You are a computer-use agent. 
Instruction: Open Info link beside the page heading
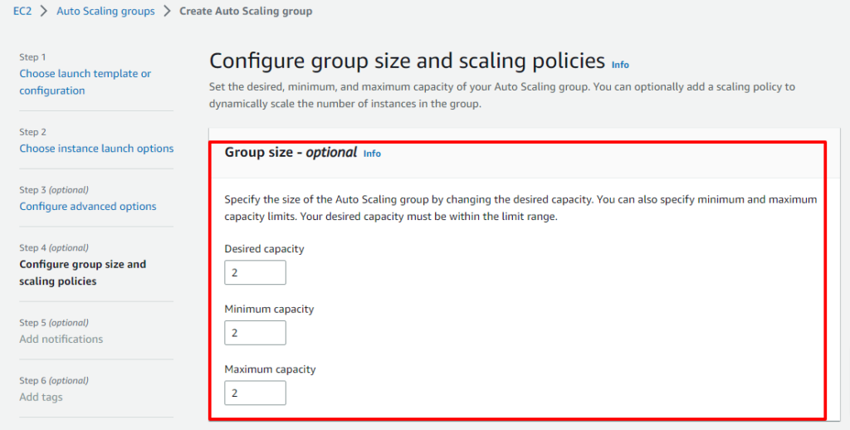click(620, 65)
